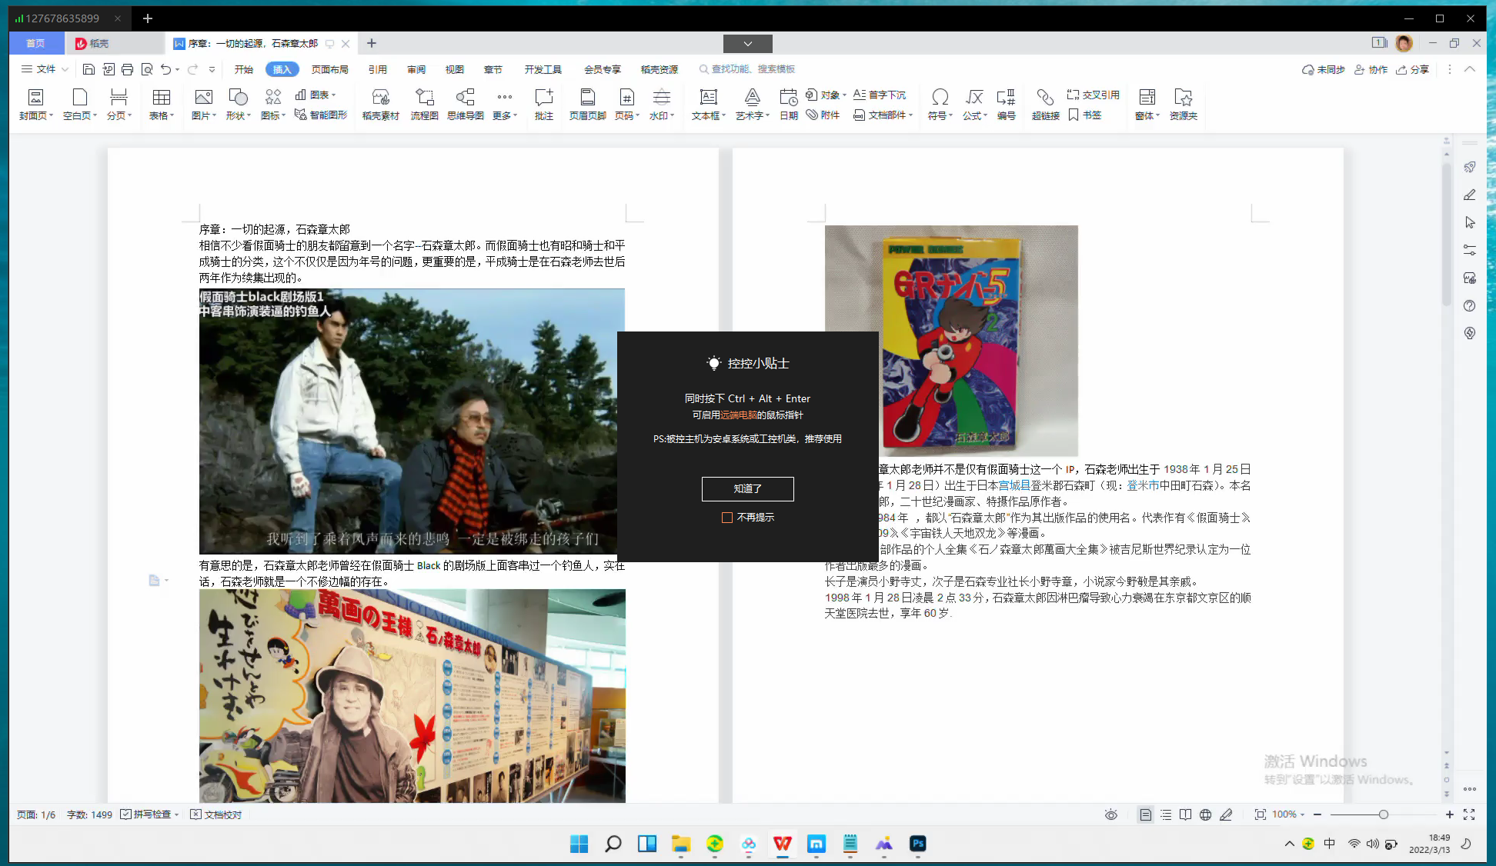Insert a text box (文本框)
1496x866 pixels.
coord(708,105)
